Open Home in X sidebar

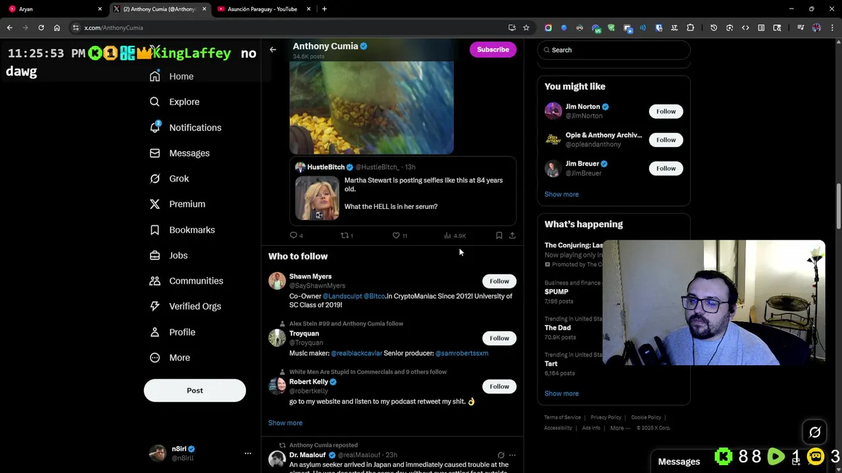(x=172, y=76)
